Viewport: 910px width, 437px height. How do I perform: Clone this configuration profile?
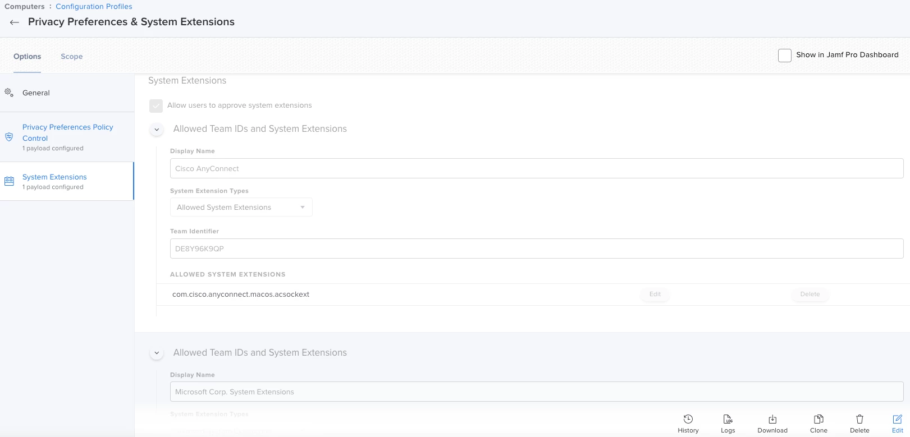pos(818,419)
